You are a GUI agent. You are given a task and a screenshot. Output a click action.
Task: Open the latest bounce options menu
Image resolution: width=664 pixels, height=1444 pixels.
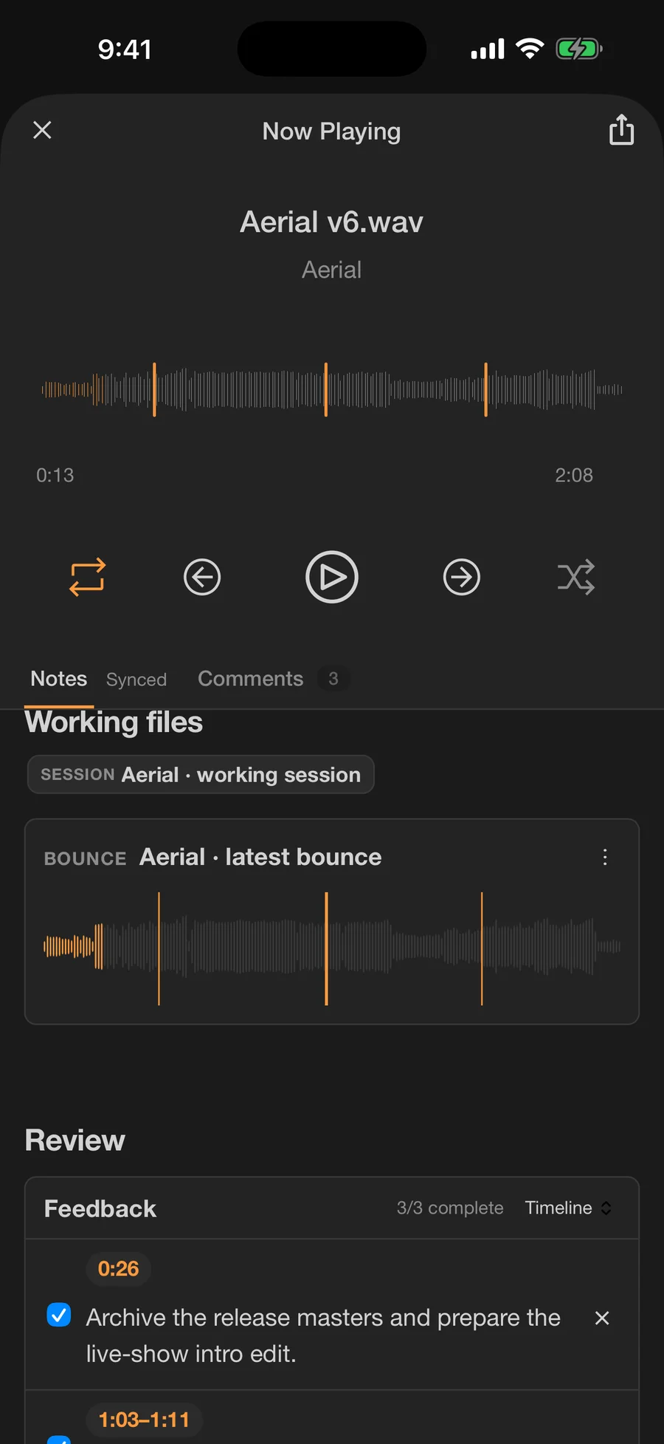click(605, 857)
